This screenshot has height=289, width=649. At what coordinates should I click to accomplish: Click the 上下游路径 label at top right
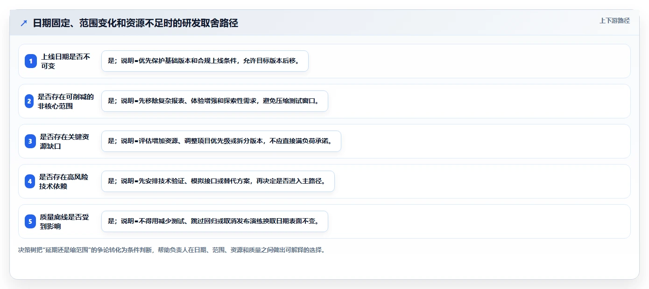[x=614, y=21]
